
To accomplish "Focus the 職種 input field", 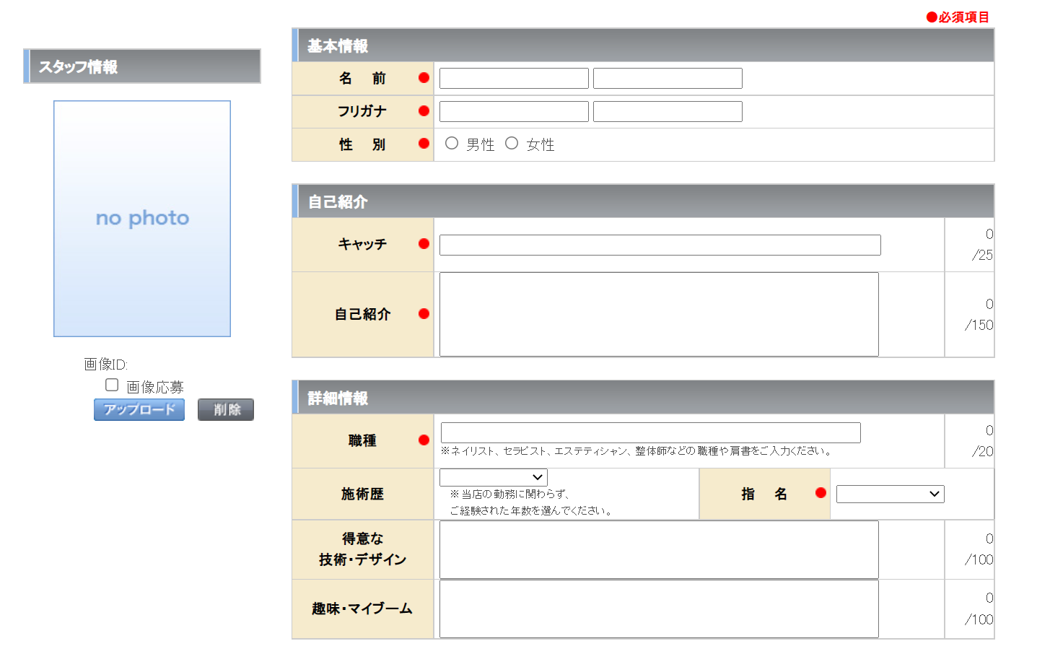I will (650, 432).
